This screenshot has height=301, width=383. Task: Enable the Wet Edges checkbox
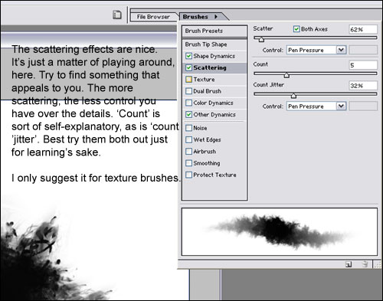(188, 139)
